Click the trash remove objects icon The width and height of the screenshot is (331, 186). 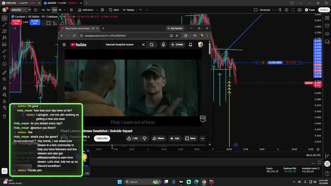point(4,117)
